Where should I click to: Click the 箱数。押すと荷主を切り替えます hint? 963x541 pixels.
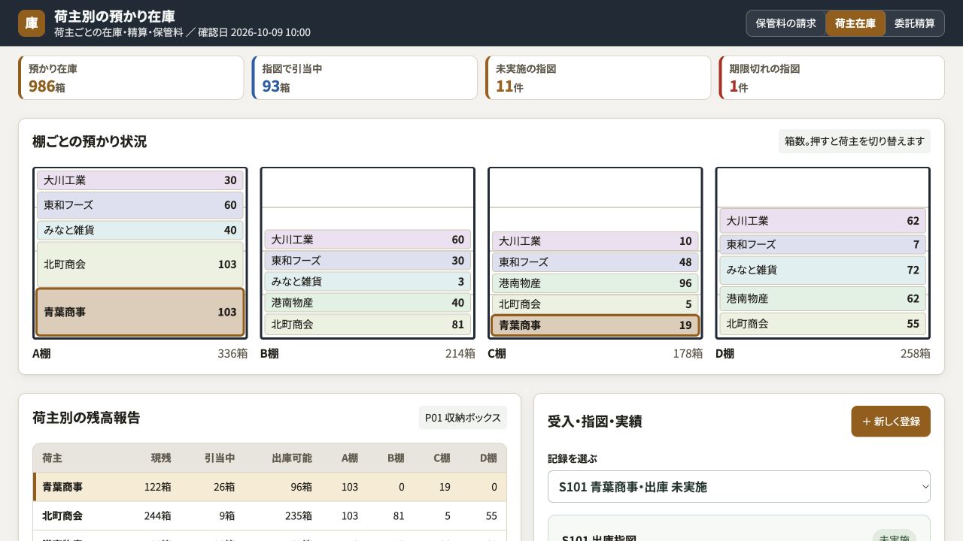pyautogui.click(x=855, y=141)
